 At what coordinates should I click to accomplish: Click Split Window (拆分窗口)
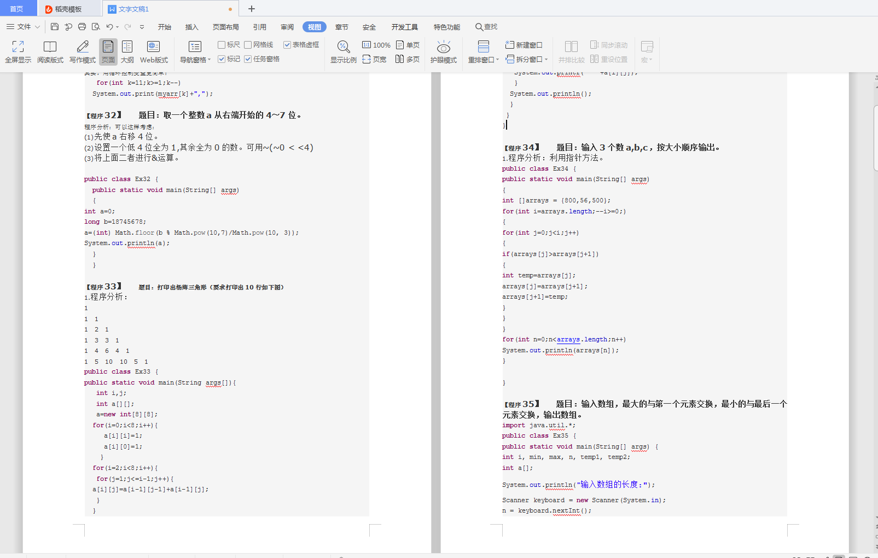tap(524, 59)
